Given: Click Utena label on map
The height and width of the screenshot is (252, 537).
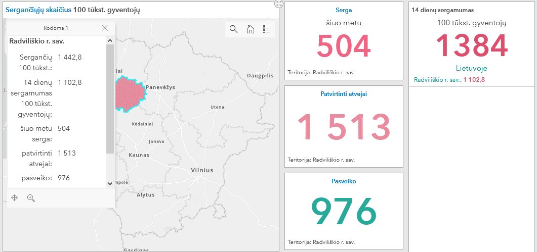Looking at the screenshot, I should coord(218,108).
